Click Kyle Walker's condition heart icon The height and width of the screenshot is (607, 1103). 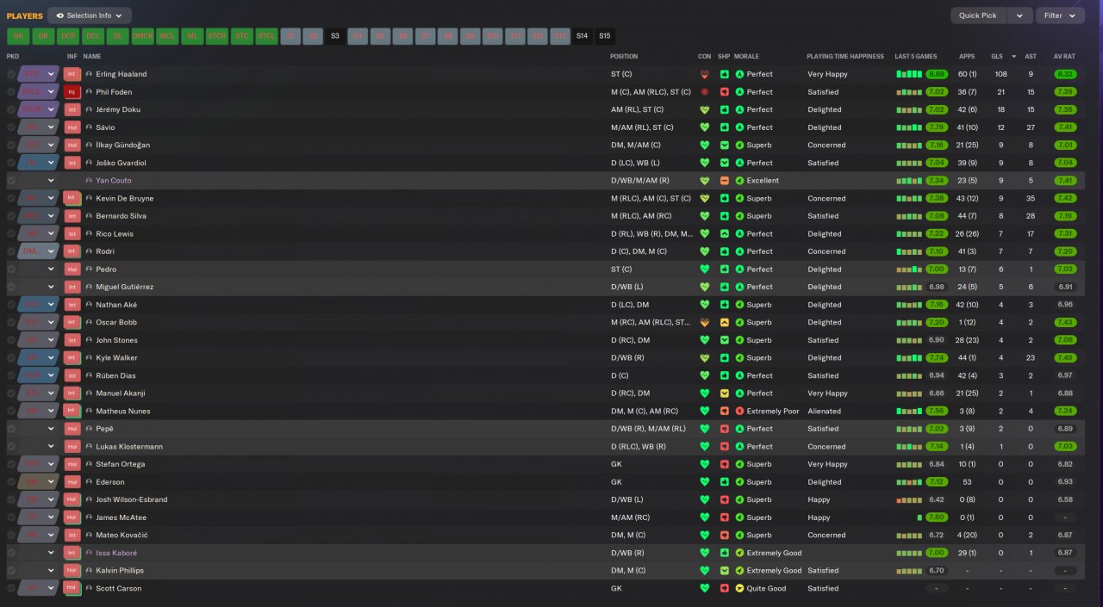click(705, 358)
